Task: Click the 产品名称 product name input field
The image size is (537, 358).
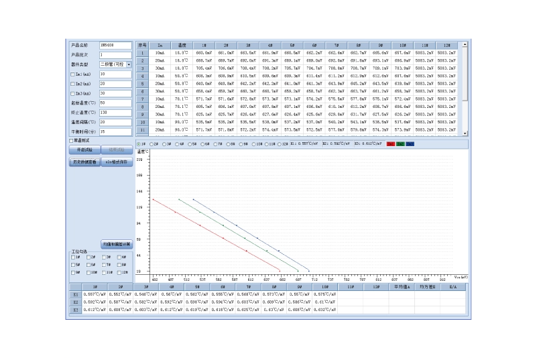Action: pos(115,46)
